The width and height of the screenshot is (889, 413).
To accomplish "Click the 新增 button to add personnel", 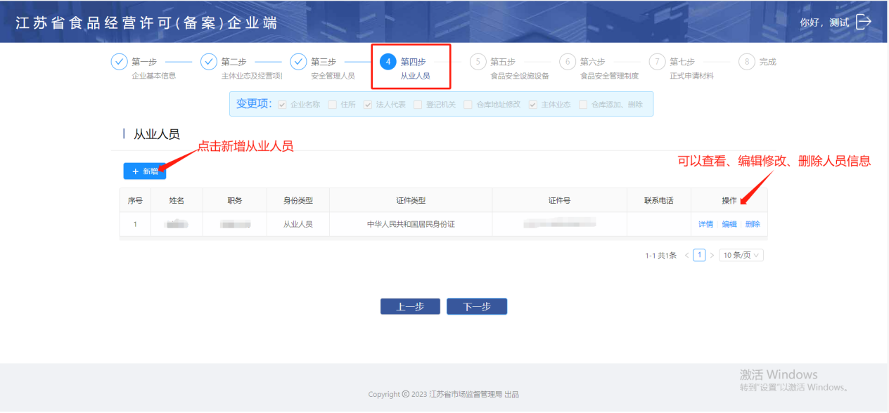I will click(145, 171).
